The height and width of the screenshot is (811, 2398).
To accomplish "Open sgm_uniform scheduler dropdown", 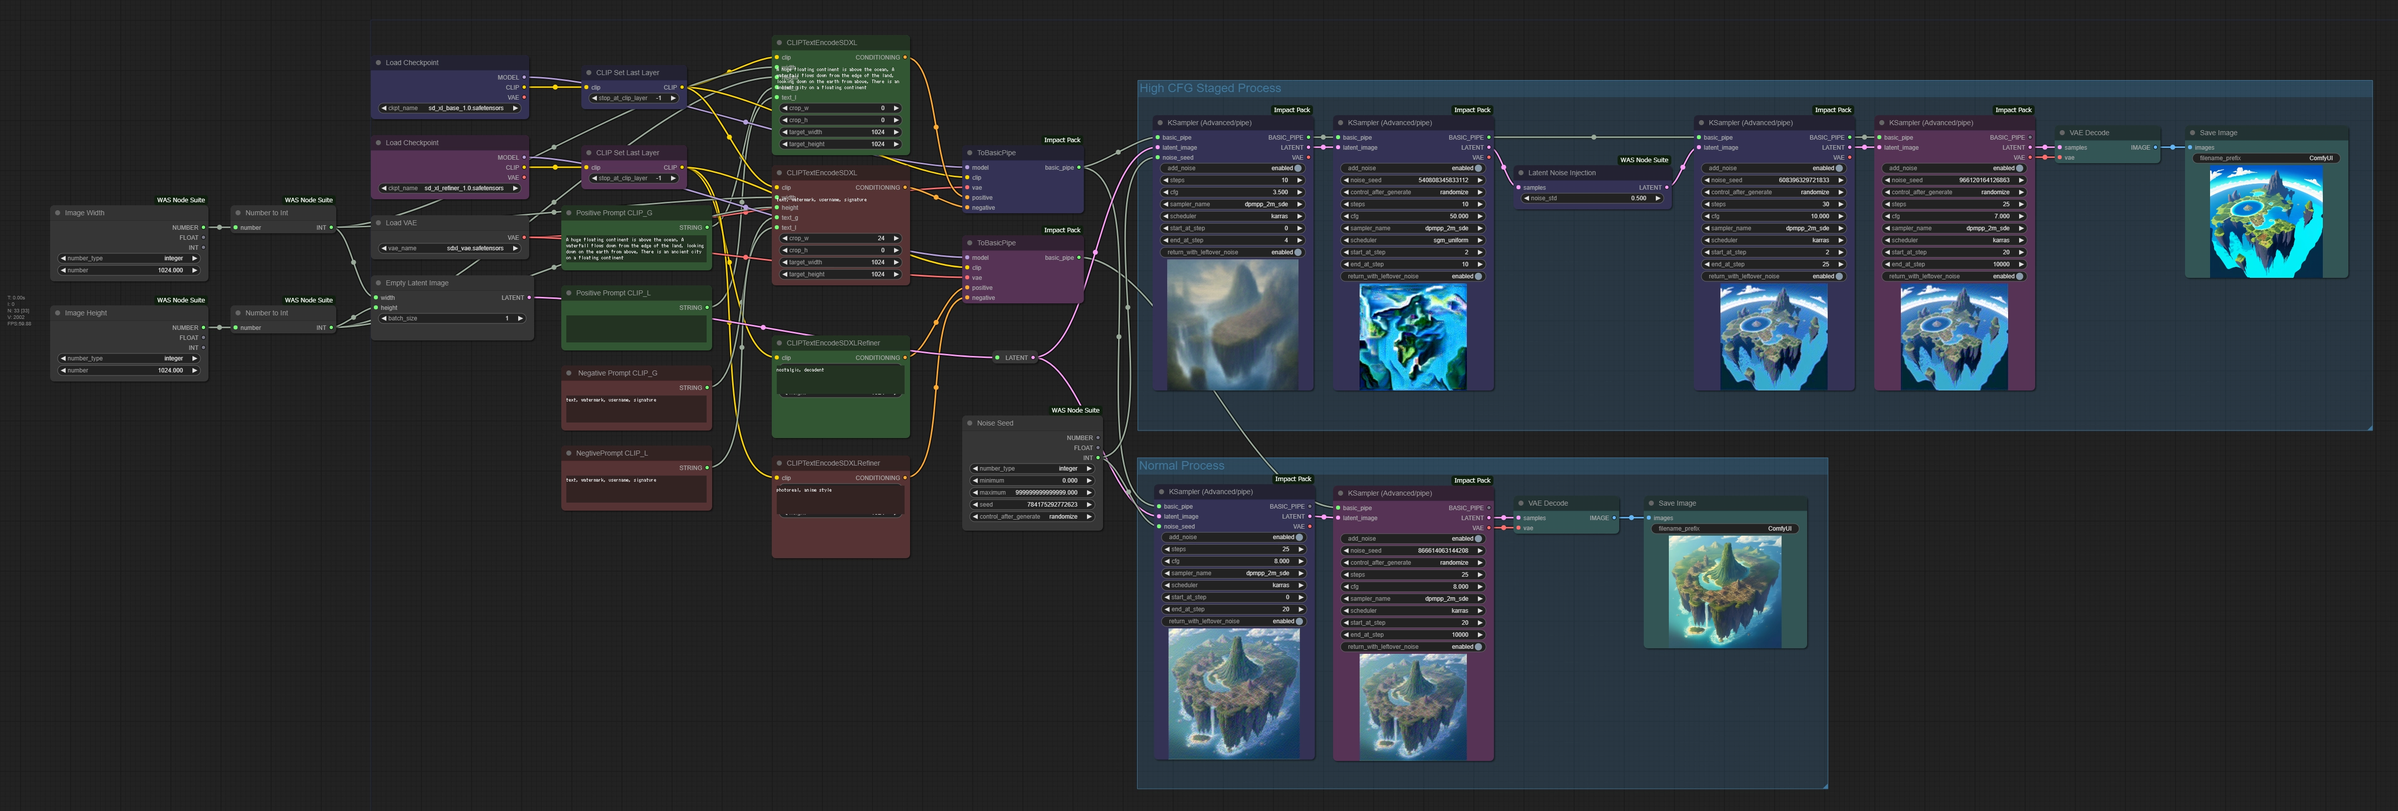I will [x=1412, y=240].
